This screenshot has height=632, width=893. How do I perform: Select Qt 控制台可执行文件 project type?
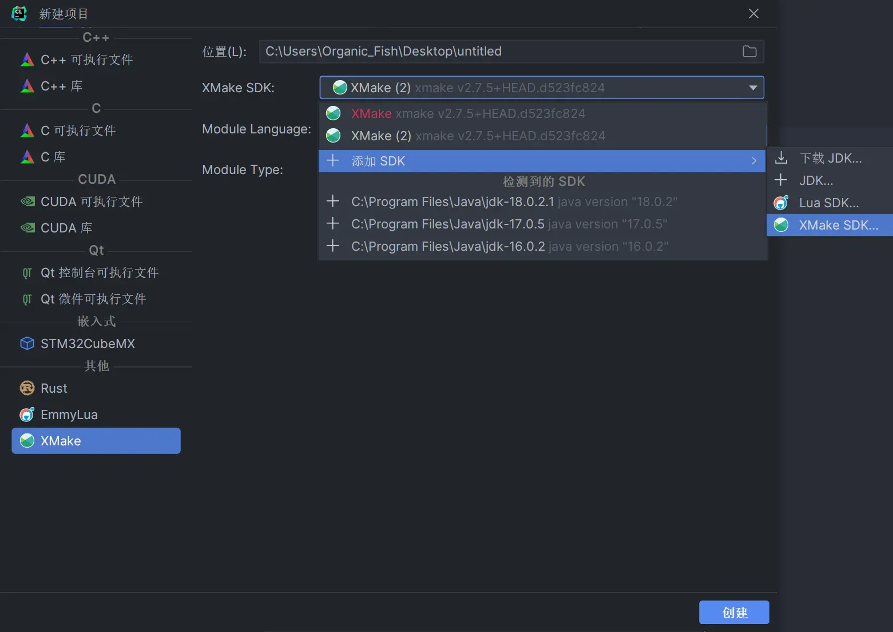coord(96,272)
